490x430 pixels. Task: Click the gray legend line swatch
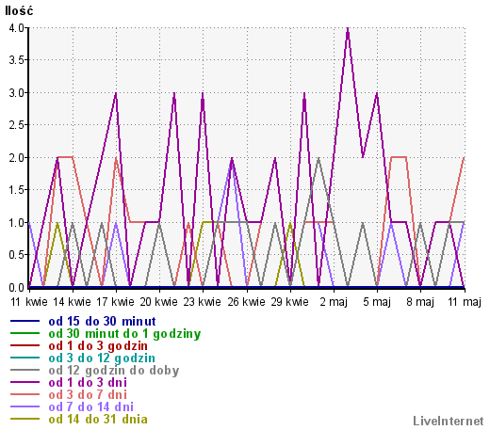point(24,370)
